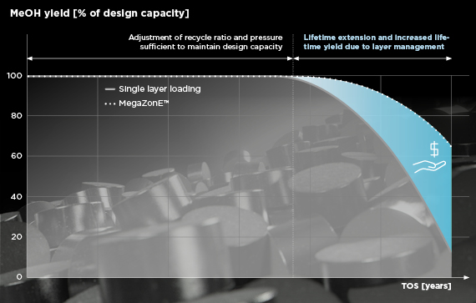Click the chart title "MeOH yield [% of design capacity]"
This screenshot has width=476, height=303.
(x=99, y=13)
